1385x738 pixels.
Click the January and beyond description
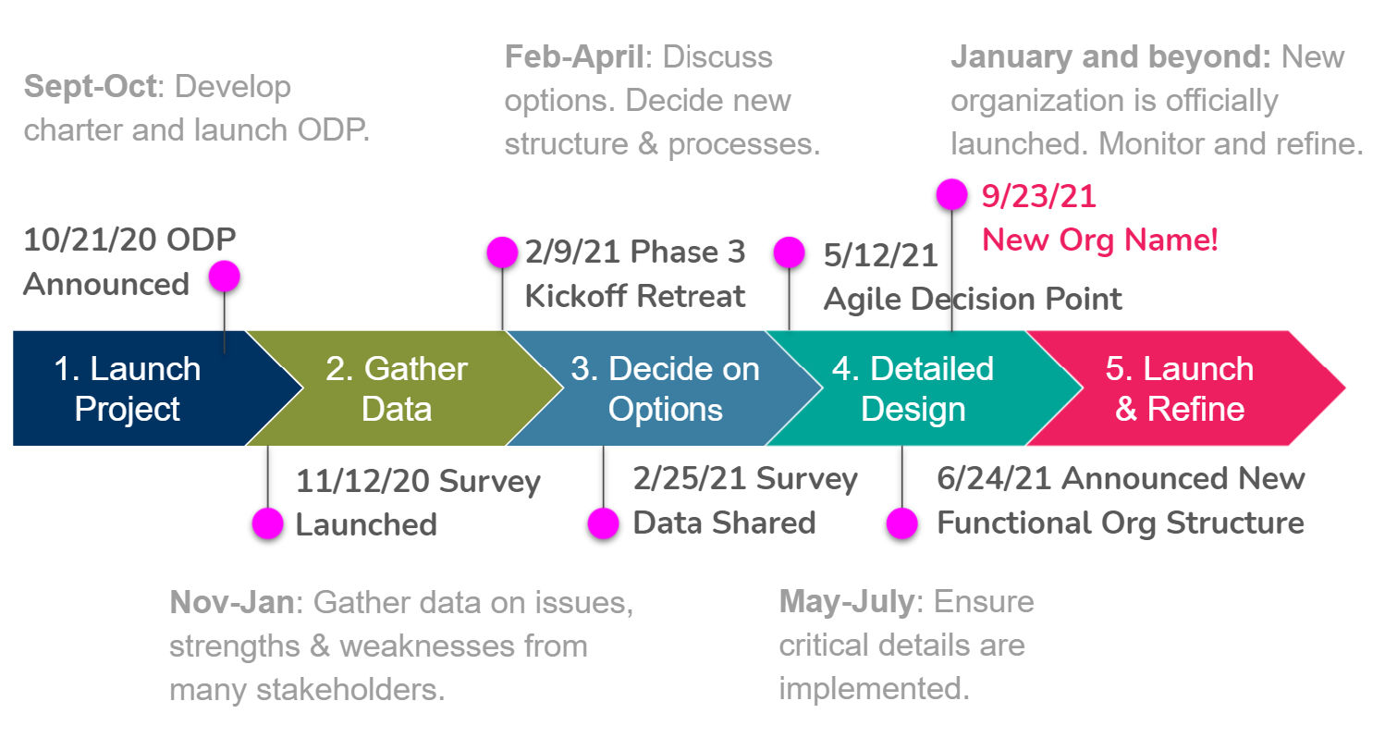pyautogui.click(x=1158, y=101)
